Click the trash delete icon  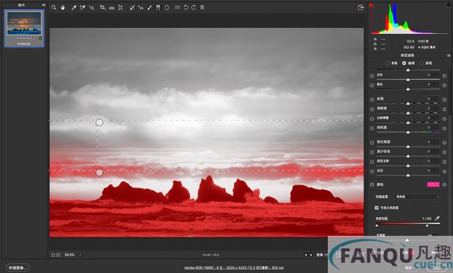(x=202, y=7)
